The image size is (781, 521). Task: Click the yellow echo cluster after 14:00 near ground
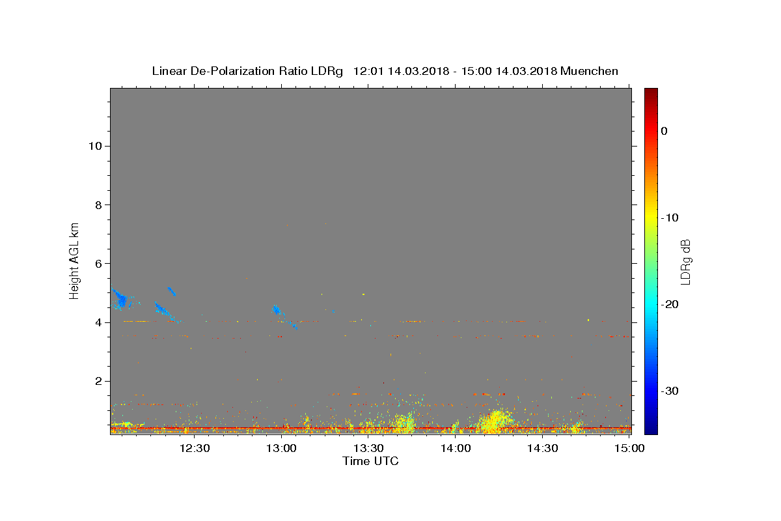(495, 421)
